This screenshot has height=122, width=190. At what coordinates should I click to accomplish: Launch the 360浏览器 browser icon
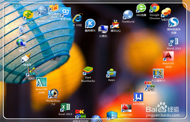[141, 8]
